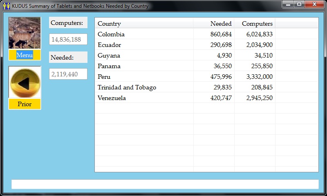The height and width of the screenshot is (196, 327).
Task: Click the antelope Menu image icon
Action: coord(25,33)
